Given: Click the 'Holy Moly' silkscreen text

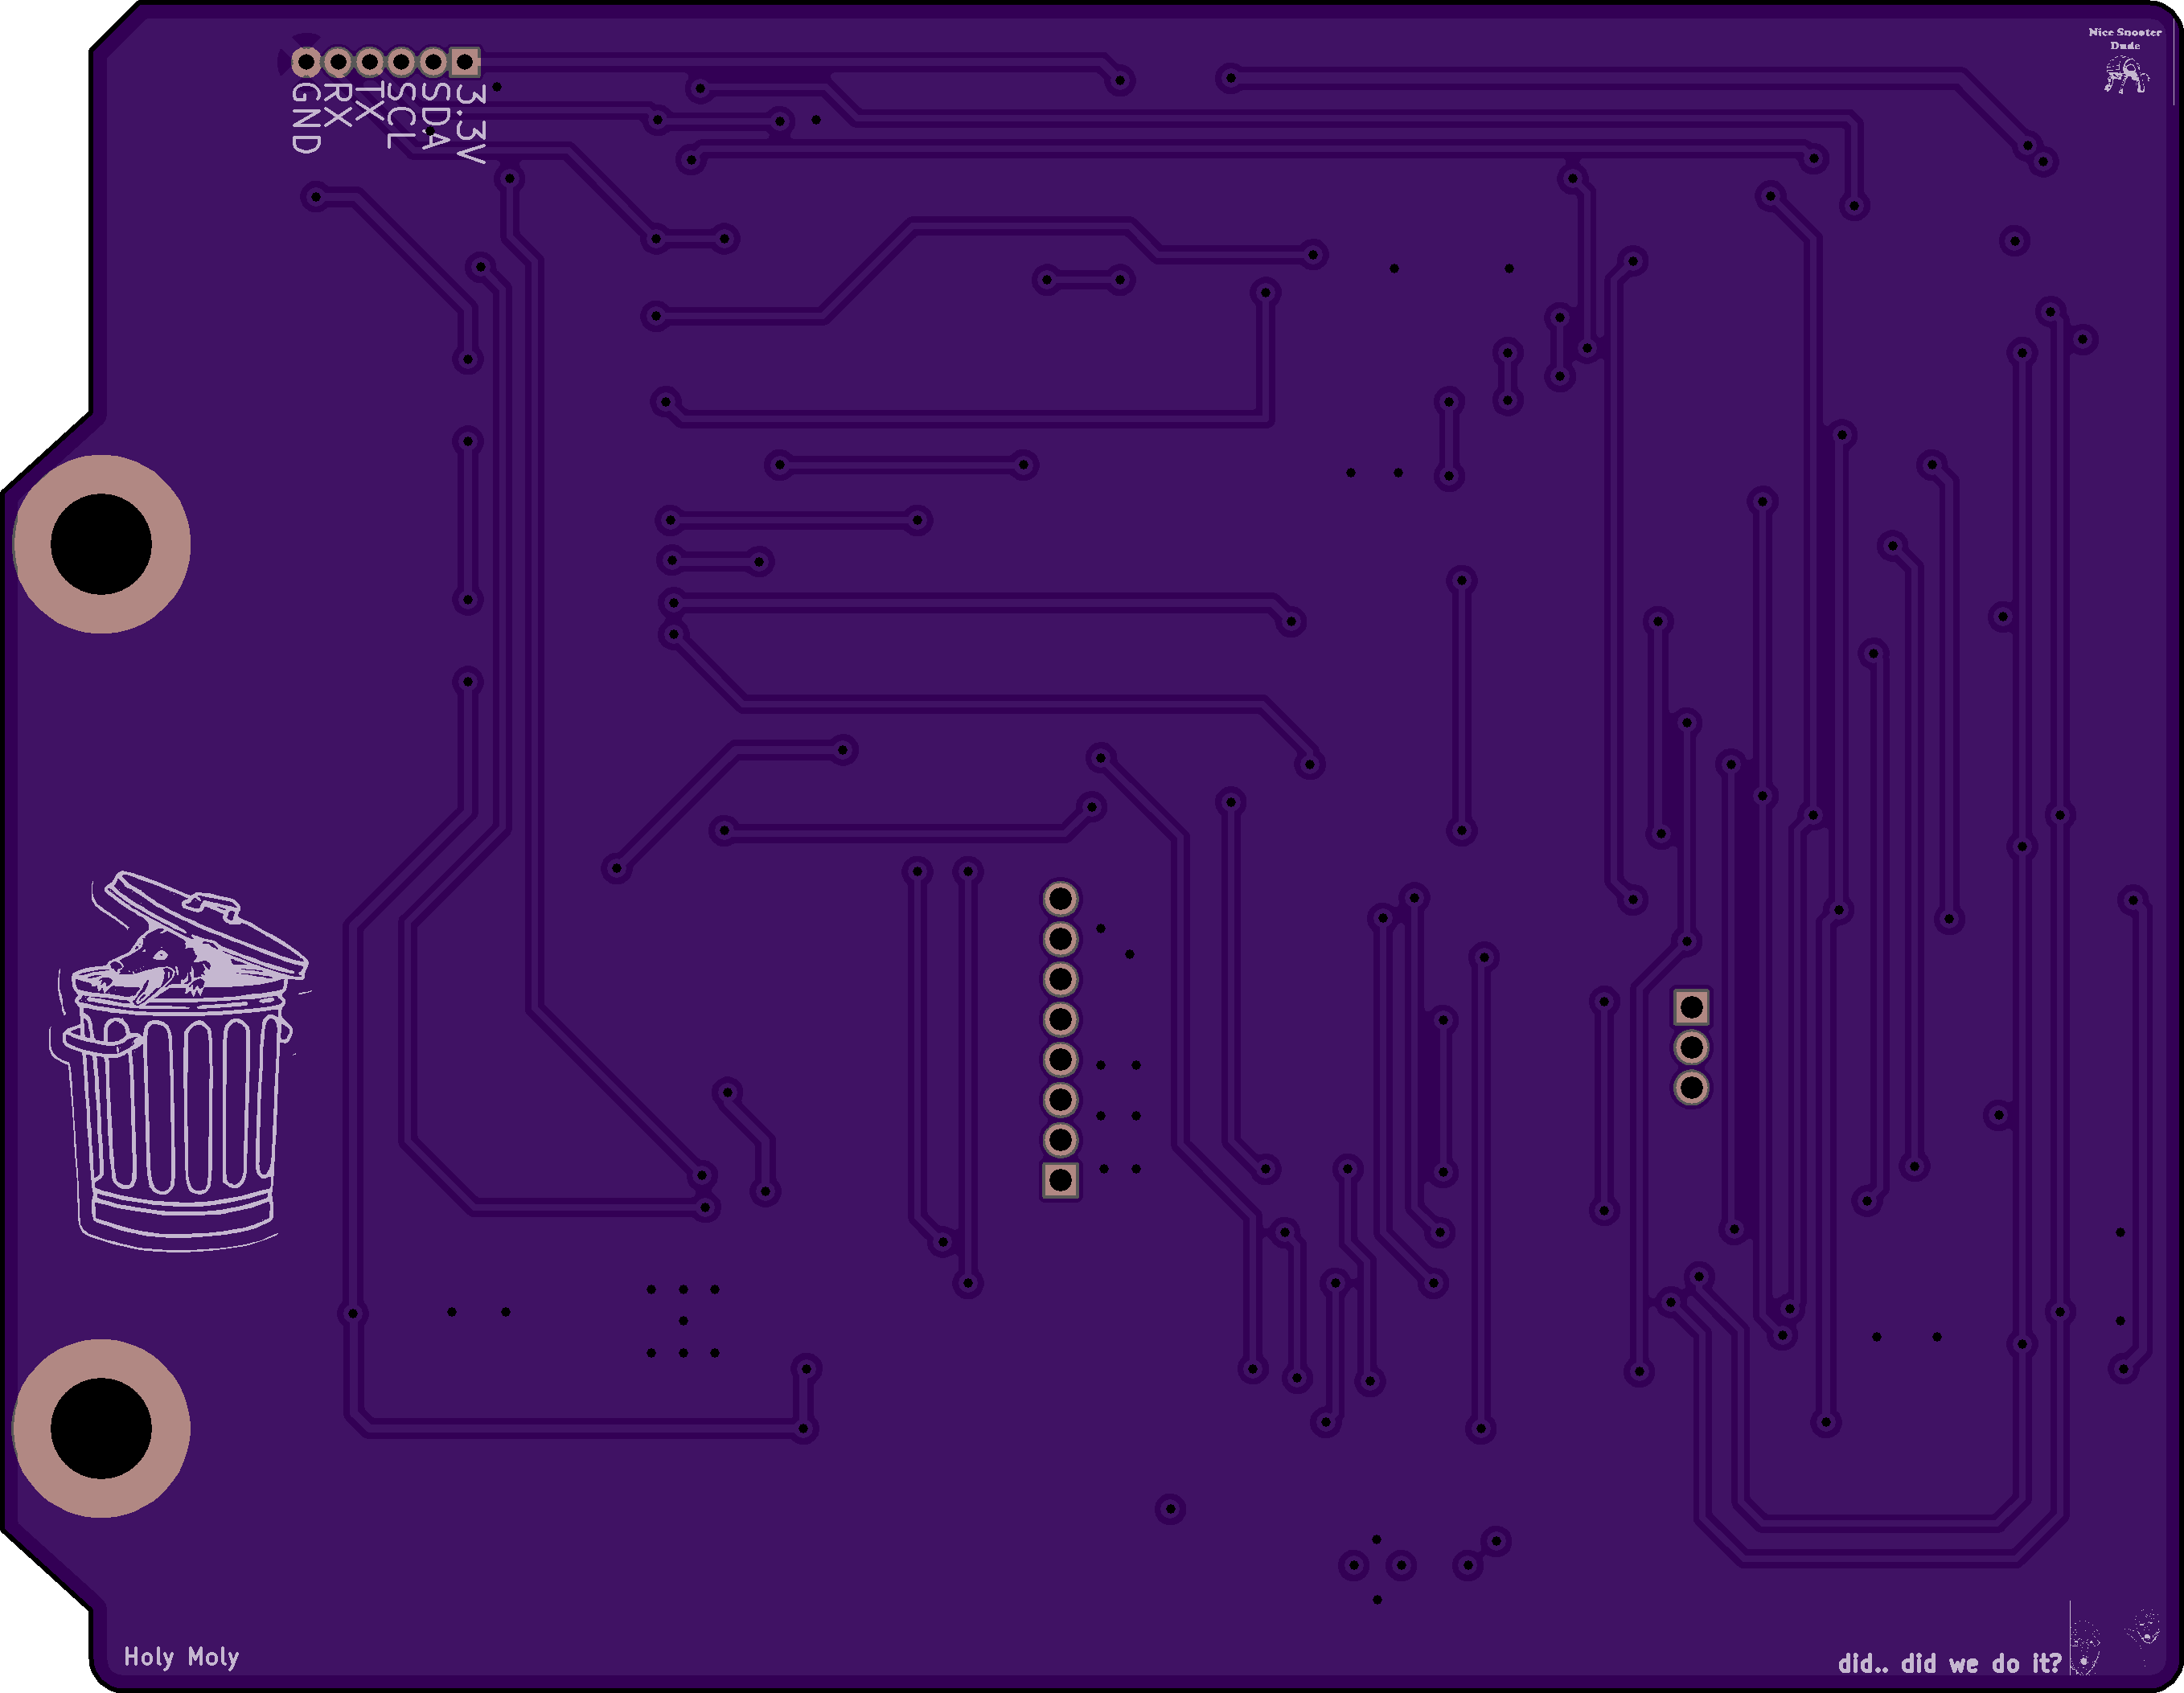Looking at the screenshot, I should pos(181,1657).
